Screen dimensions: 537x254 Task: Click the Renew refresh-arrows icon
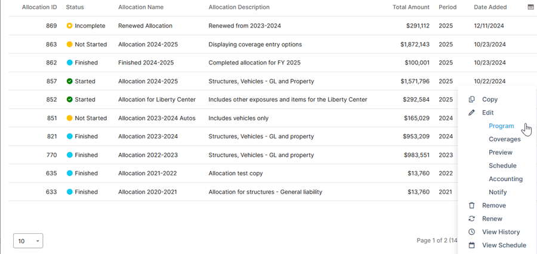(x=471, y=219)
